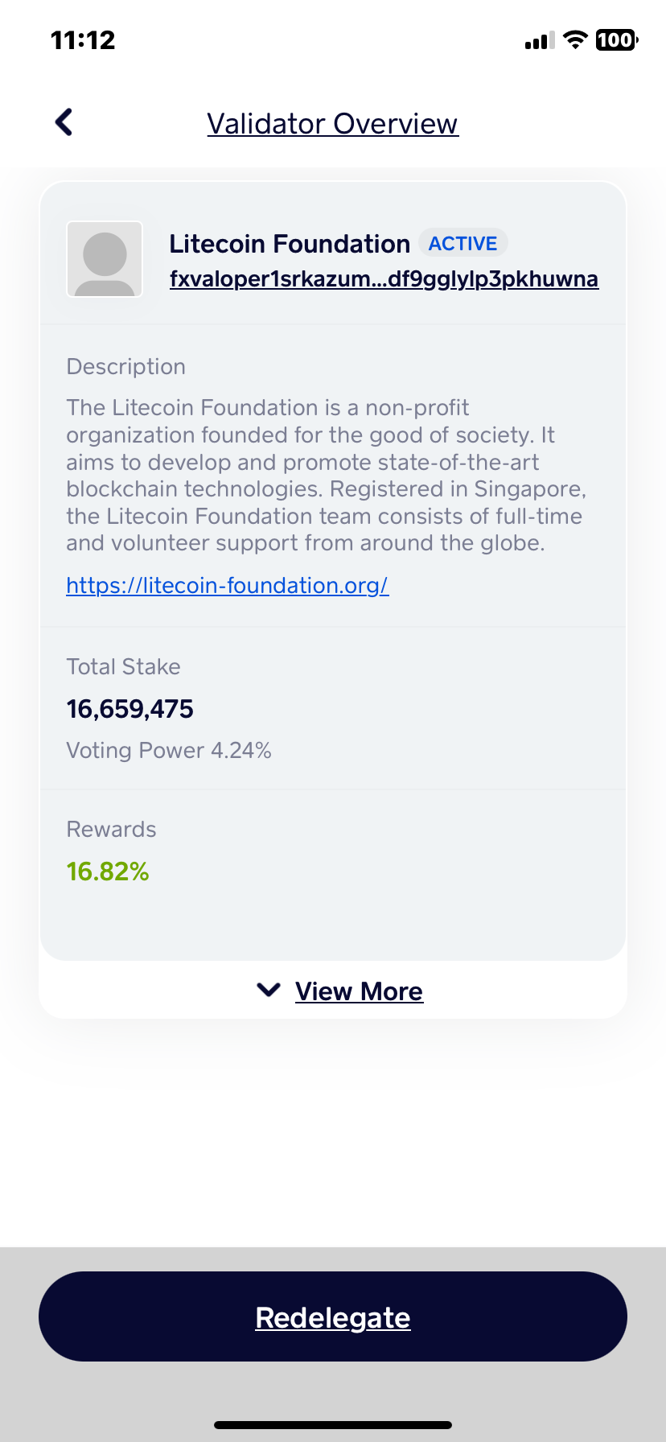Tap the battery indicator icon
The width and height of the screenshot is (666, 1442).
click(617, 39)
